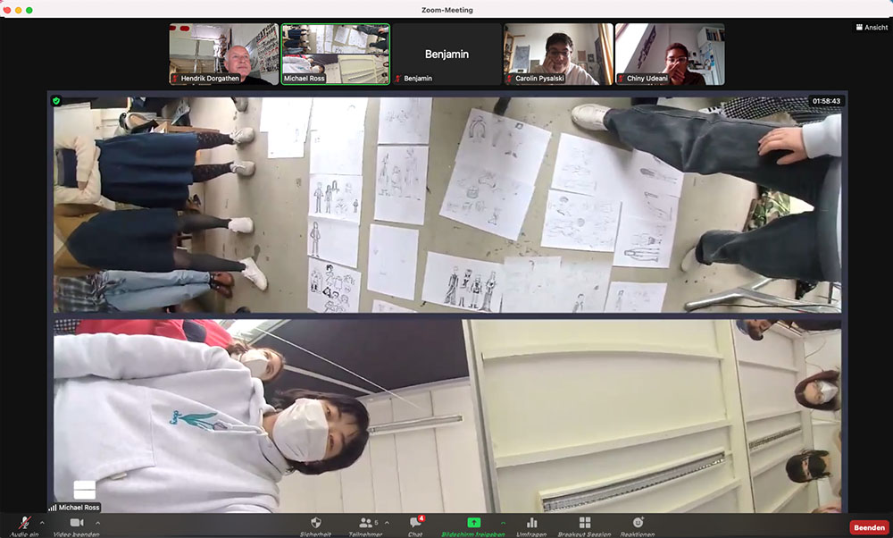The width and height of the screenshot is (893, 538).
Task: Click muted mic icon on Benjamin tile
Action: click(398, 79)
